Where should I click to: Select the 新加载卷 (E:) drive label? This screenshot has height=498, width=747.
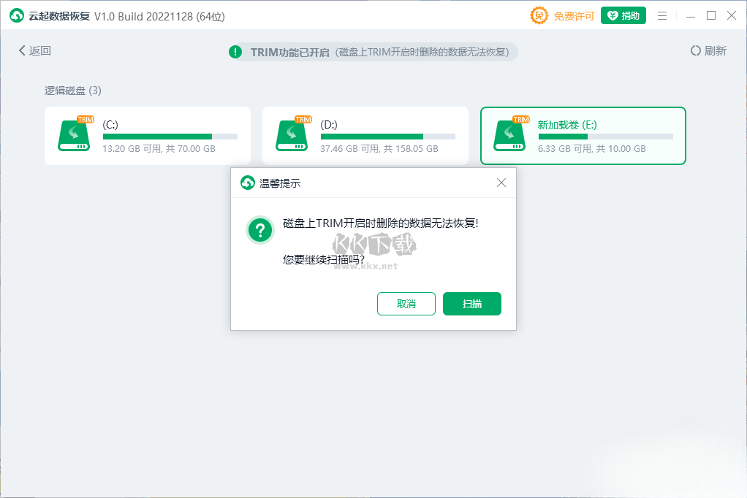click(x=567, y=125)
